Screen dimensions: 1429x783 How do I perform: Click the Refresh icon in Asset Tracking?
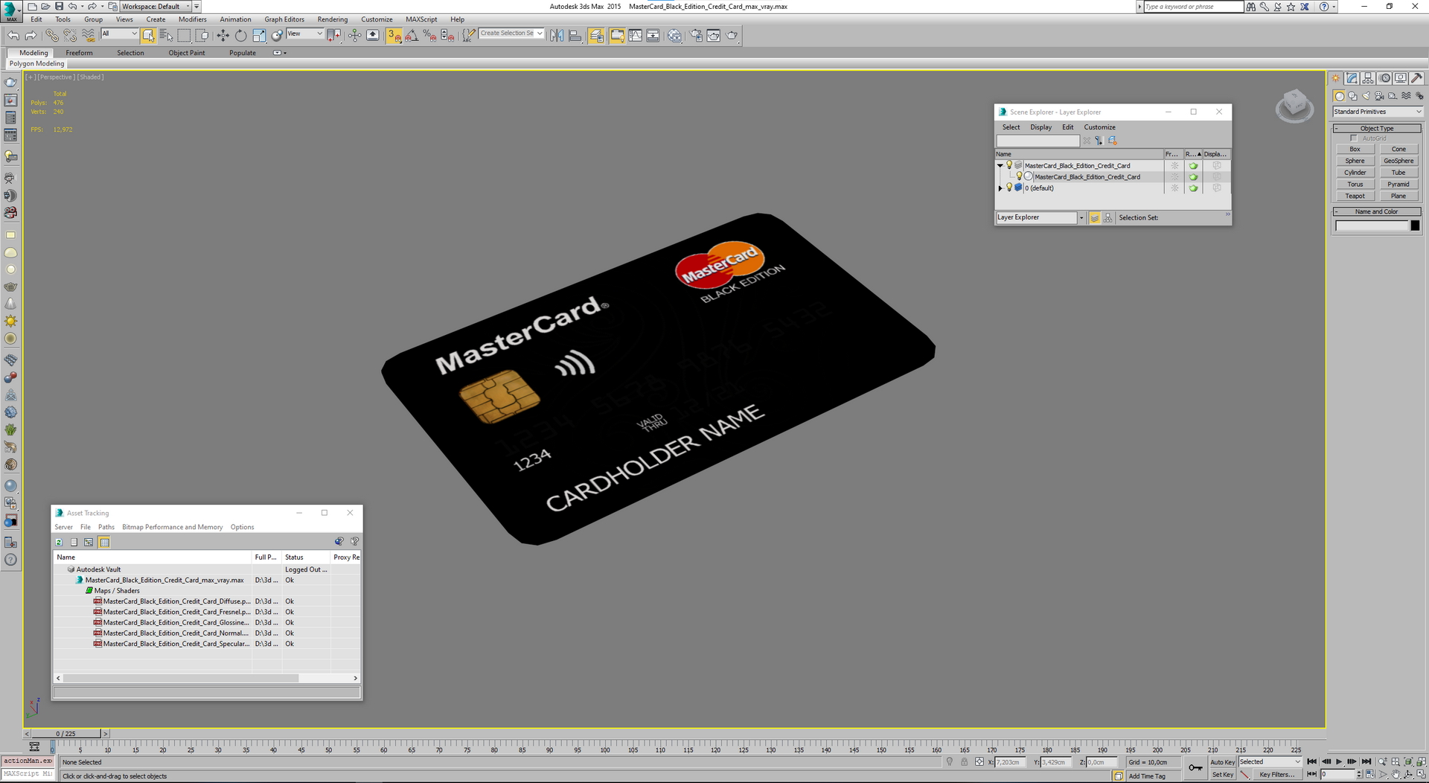pyautogui.click(x=59, y=542)
